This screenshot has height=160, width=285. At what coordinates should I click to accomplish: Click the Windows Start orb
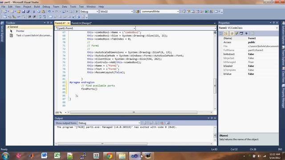[x=5, y=156]
